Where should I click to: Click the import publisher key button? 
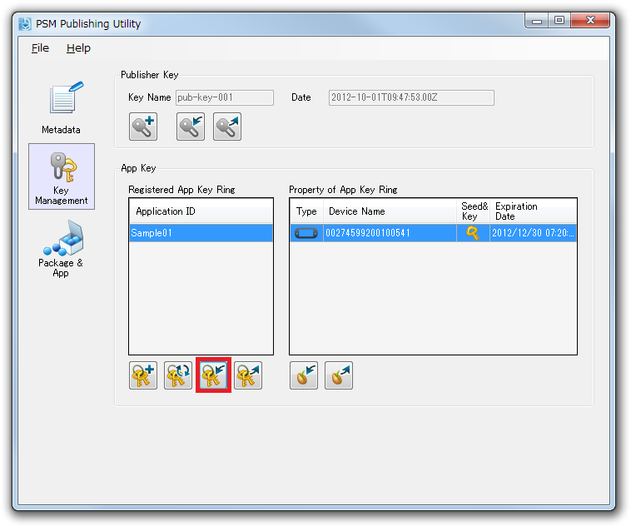coord(191,127)
